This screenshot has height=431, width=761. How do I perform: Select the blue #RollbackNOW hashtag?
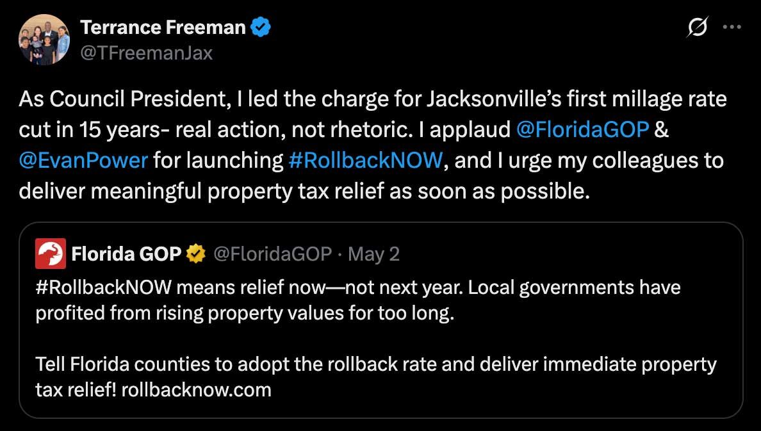pos(365,159)
